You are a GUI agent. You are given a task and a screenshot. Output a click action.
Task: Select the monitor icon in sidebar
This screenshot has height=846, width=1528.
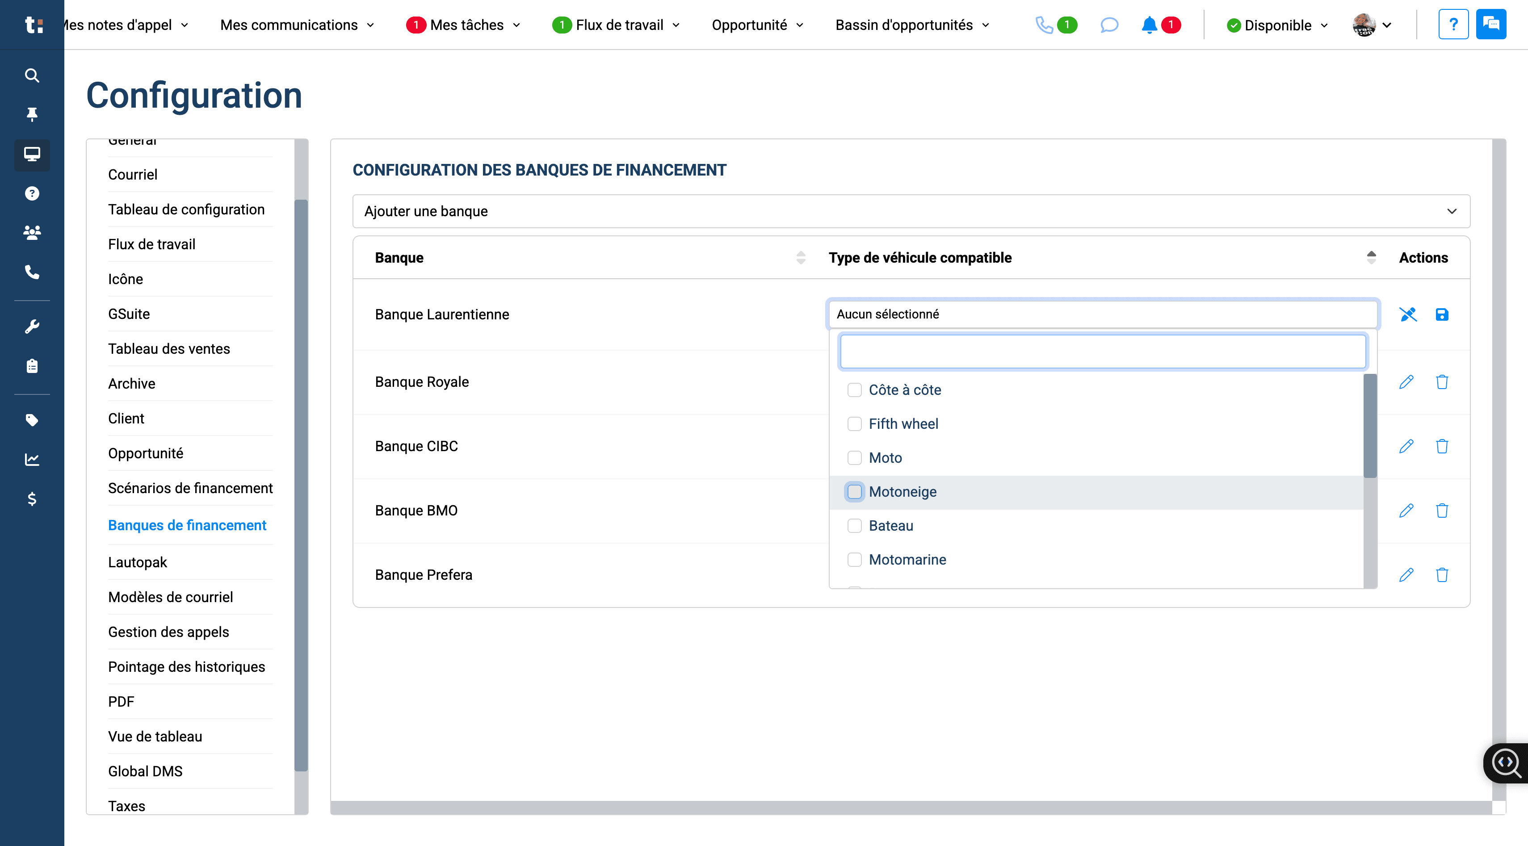coord(32,155)
